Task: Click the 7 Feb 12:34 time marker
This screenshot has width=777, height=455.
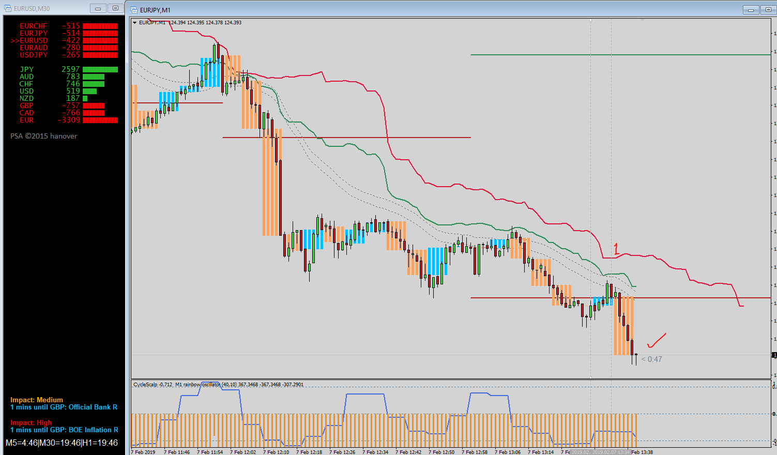Action: point(377,452)
